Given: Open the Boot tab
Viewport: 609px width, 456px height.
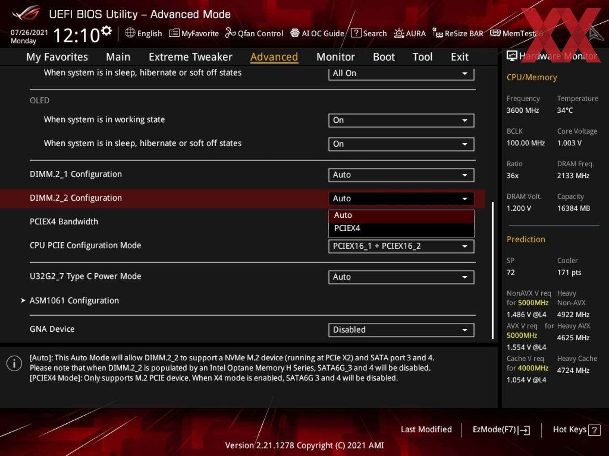Looking at the screenshot, I should (384, 57).
